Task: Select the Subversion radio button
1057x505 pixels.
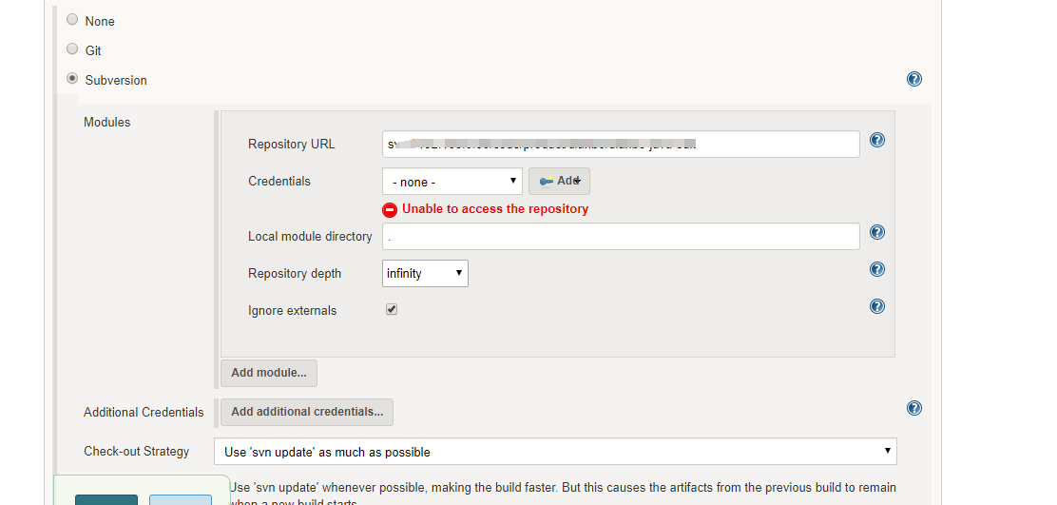Action: [x=73, y=79]
